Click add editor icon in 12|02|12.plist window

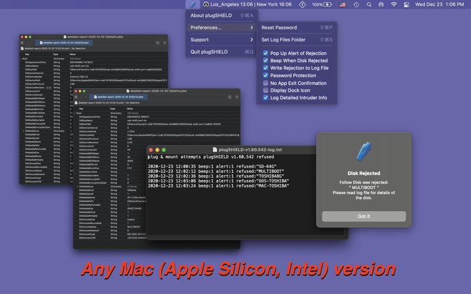[237, 97]
